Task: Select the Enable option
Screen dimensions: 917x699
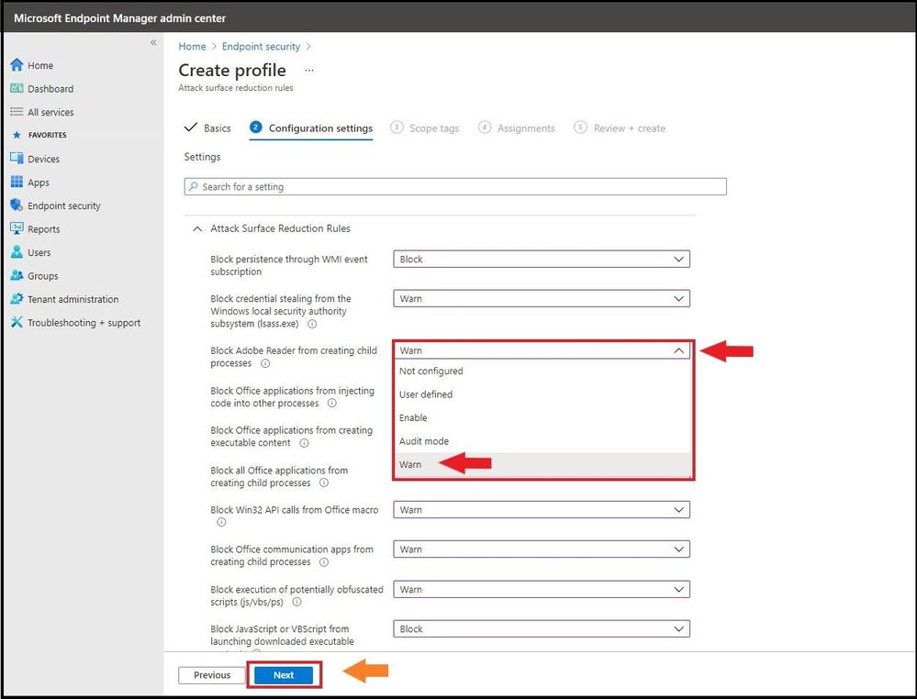Action: (542, 418)
